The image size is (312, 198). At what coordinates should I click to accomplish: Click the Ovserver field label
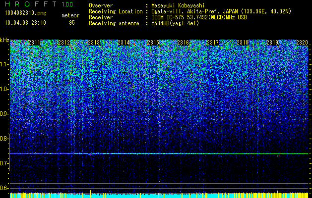[x=101, y=6]
